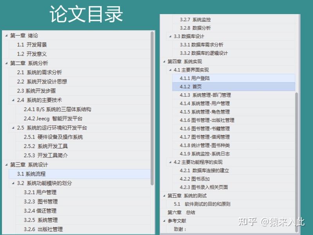Screen dimensions: 313x235
Task: Collapse the 第四章 系统实现 arrow
Action: coord(164,61)
